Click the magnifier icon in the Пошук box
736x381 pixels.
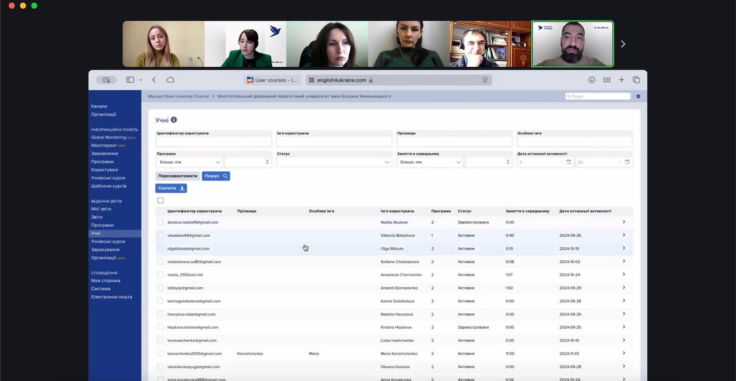[568, 97]
